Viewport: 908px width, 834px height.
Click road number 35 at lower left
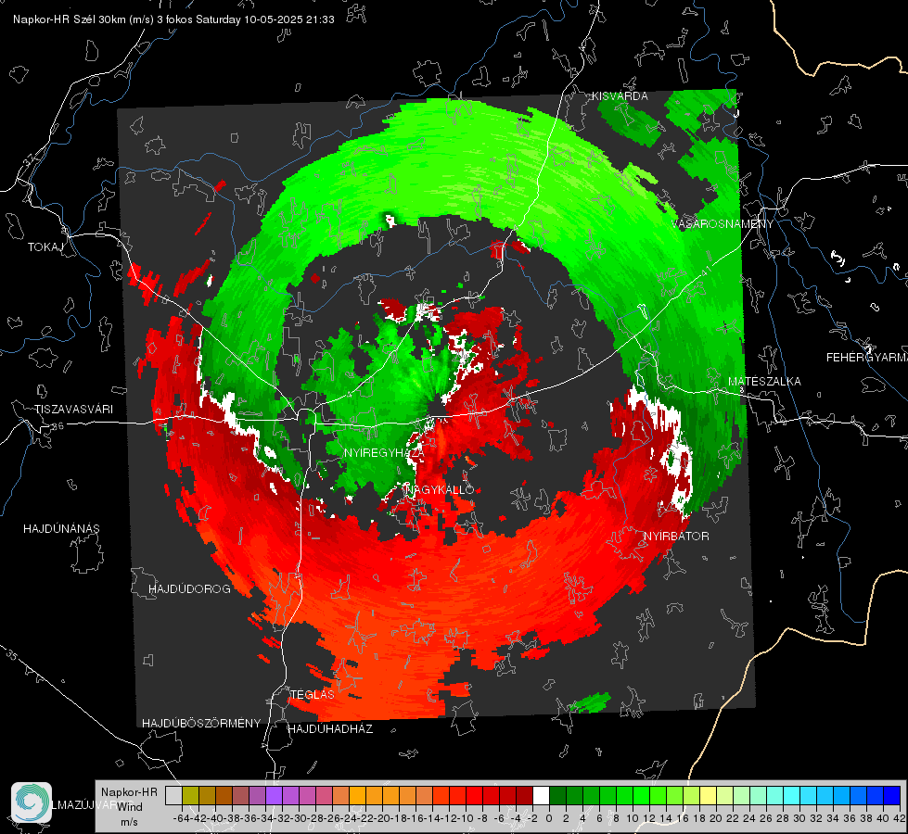pos(12,656)
